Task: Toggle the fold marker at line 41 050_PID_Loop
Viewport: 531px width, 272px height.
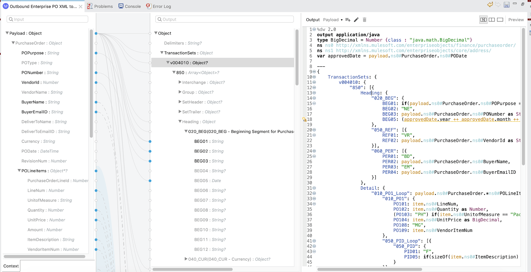Action: (x=314, y=241)
